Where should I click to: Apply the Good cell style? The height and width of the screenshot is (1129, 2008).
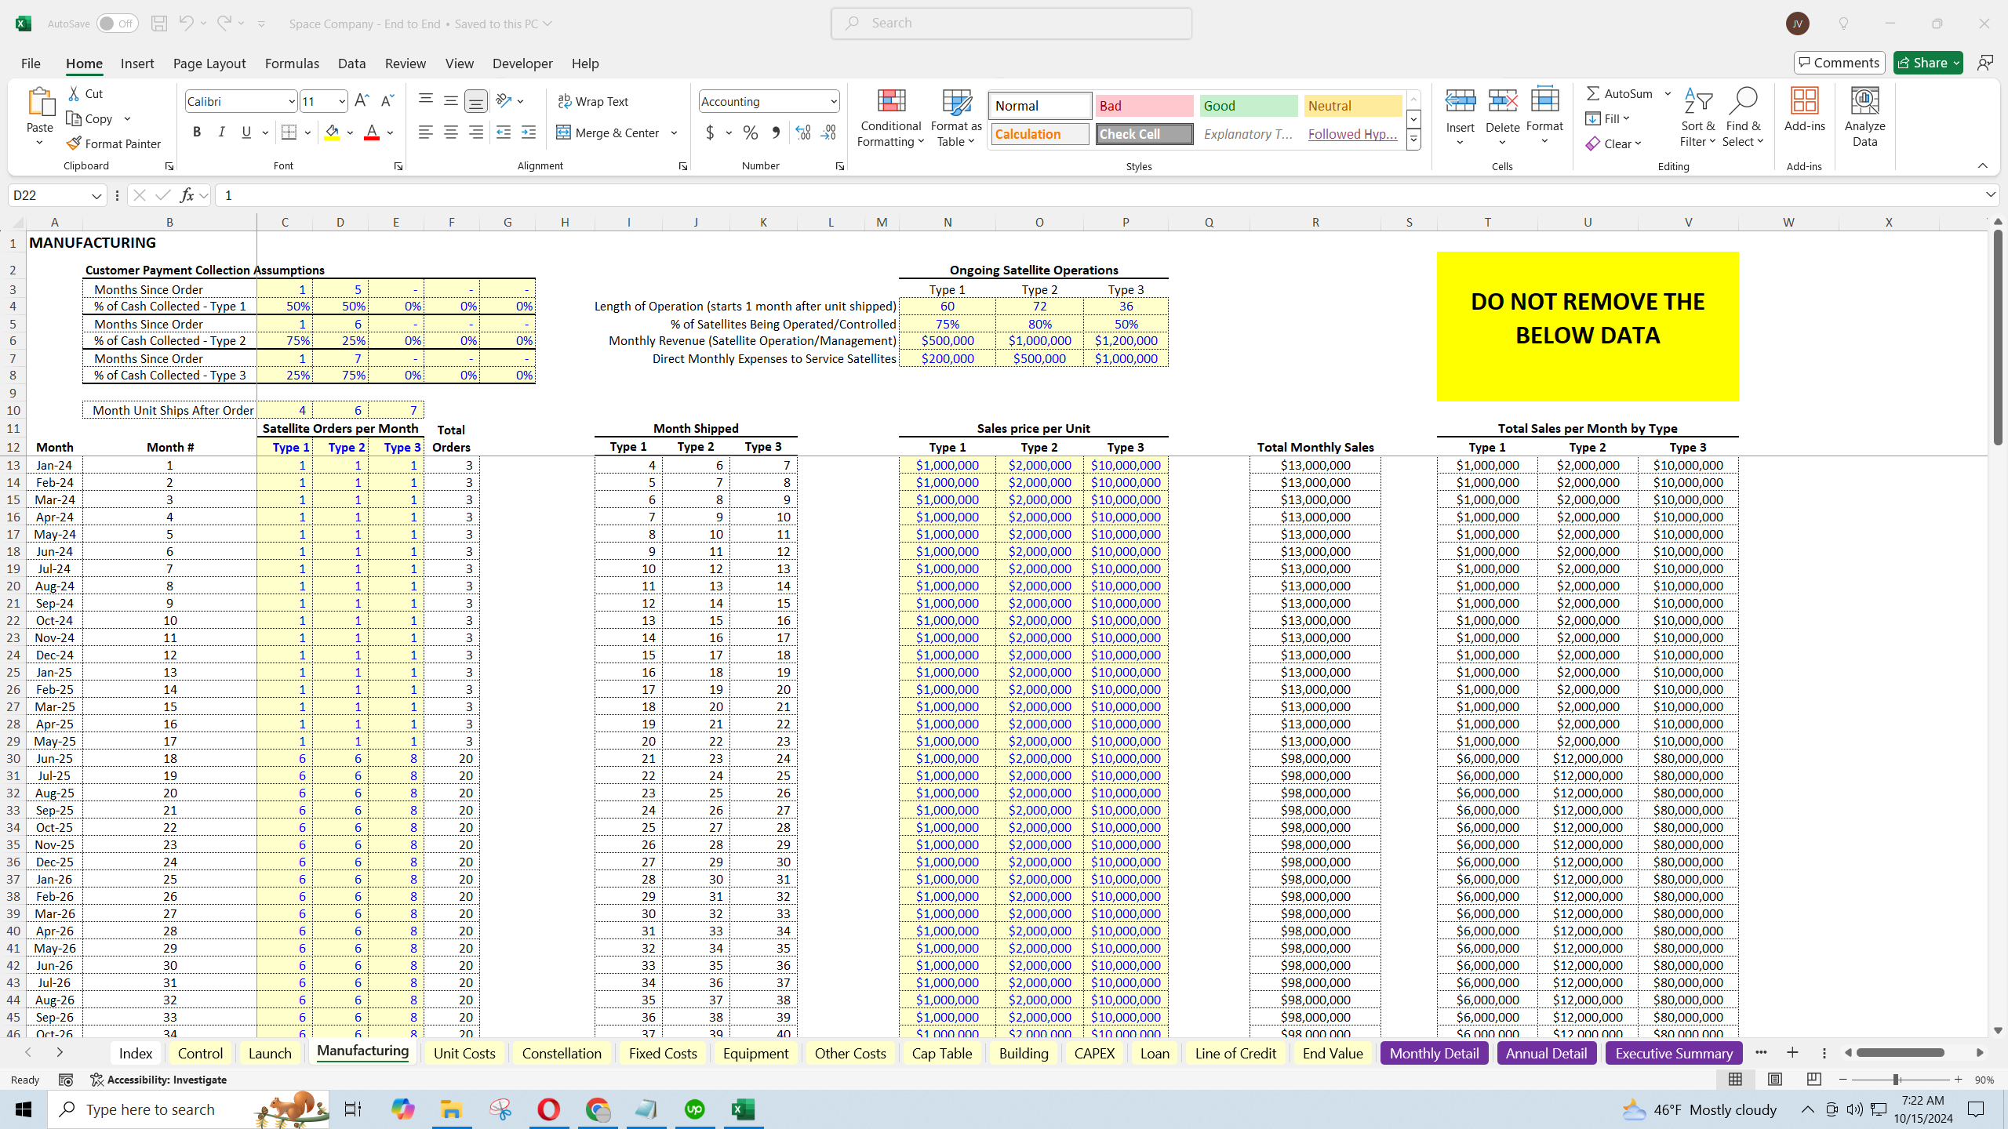[1249, 106]
